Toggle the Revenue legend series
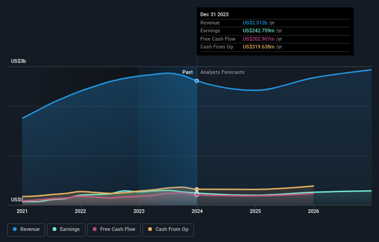The height and width of the screenshot is (242, 379). [x=26, y=230]
